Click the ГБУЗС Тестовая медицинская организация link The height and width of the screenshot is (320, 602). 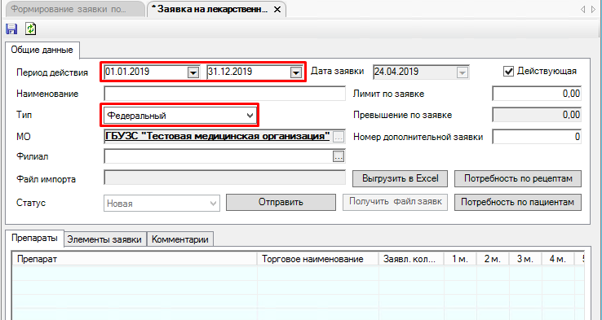pos(217,137)
